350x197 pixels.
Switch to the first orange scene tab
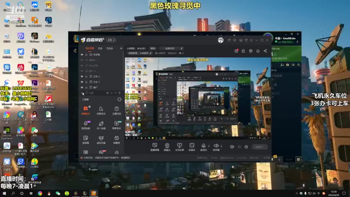click(x=90, y=48)
